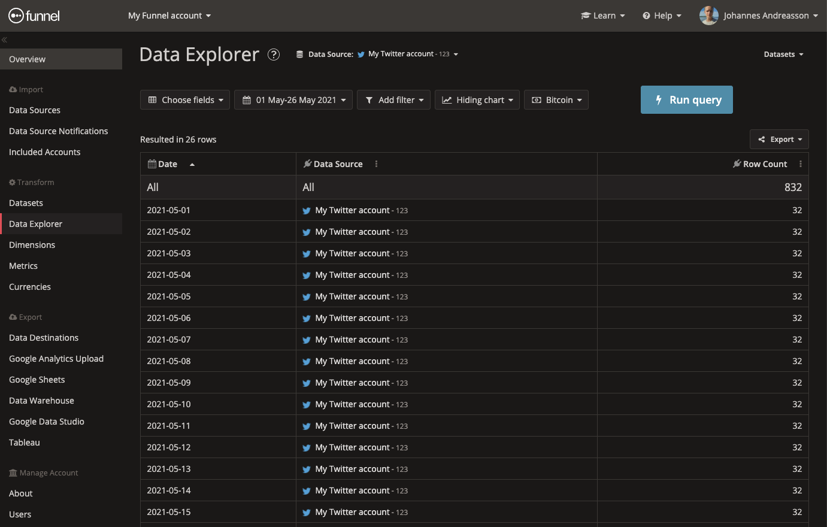Click the Funnel logo
The height and width of the screenshot is (527, 827).
[x=34, y=16]
